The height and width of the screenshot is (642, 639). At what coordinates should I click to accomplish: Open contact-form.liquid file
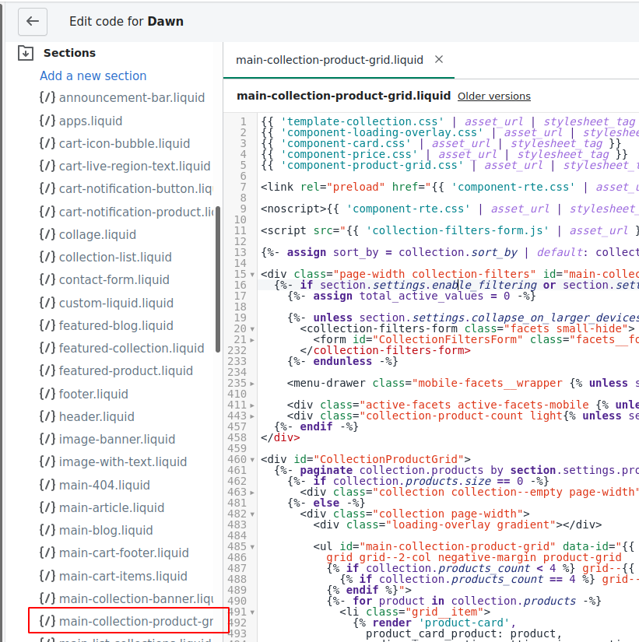pos(114,280)
